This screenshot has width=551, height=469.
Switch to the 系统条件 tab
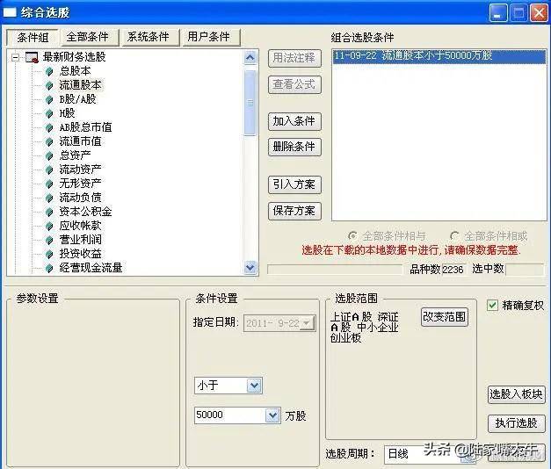150,37
